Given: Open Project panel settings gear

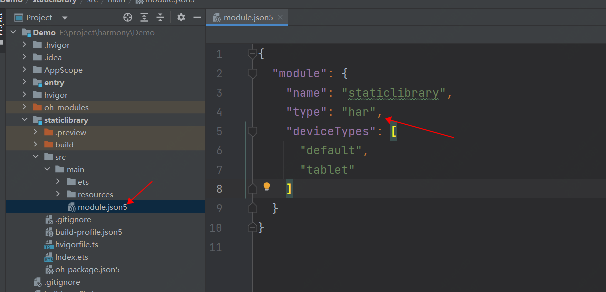Looking at the screenshot, I should pyautogui.click(x=181, y=18).
